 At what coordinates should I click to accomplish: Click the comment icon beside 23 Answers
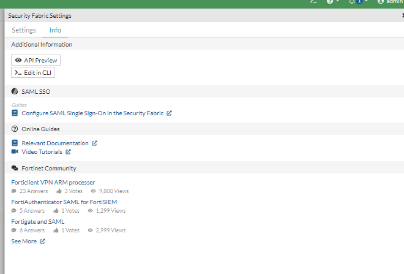point(14,191)
